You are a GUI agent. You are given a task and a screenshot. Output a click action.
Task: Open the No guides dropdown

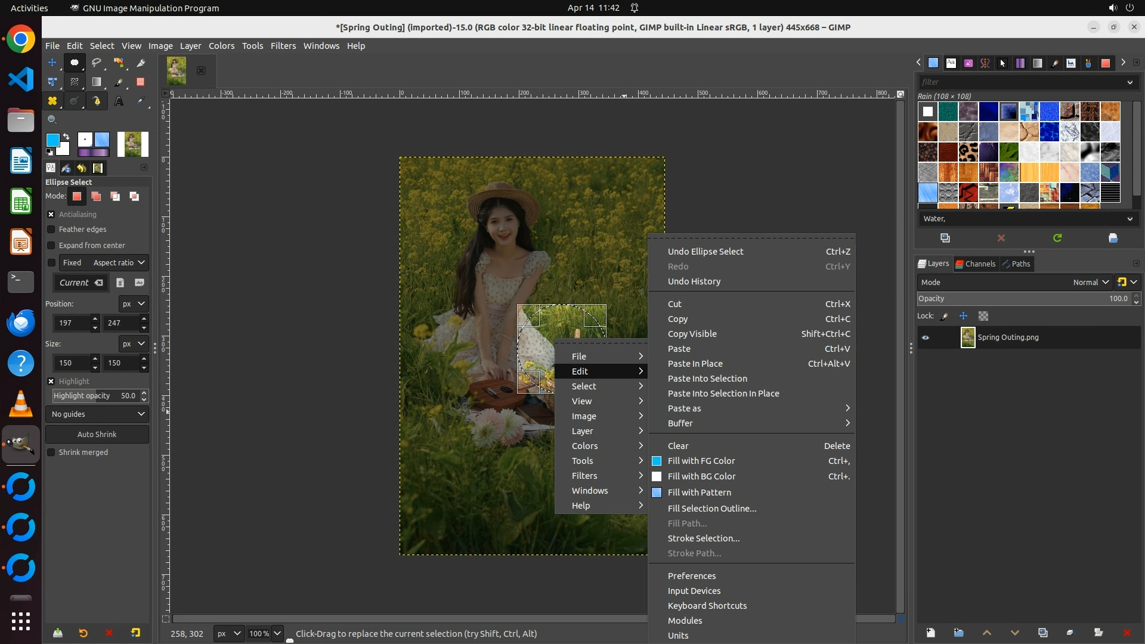tap(97, 414)
